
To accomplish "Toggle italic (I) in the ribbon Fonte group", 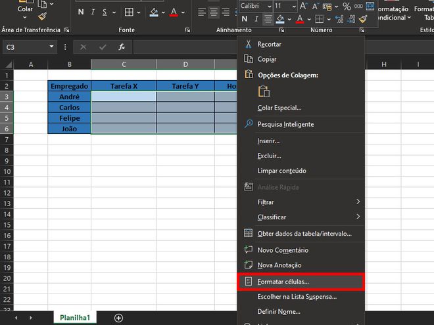I will pyautogui.click(x=93, y=12).
